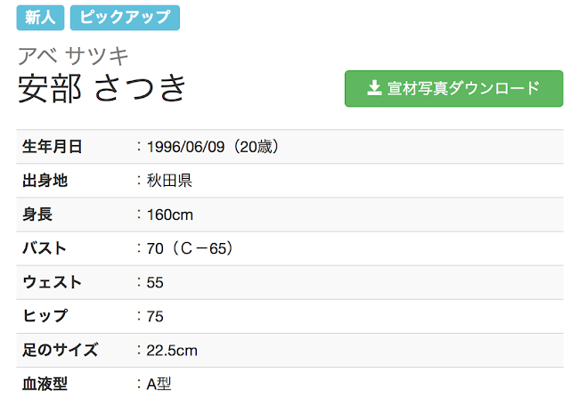The image size is (570, 405).
Task: Select the 新人 tag
Action: click(40, 17)
